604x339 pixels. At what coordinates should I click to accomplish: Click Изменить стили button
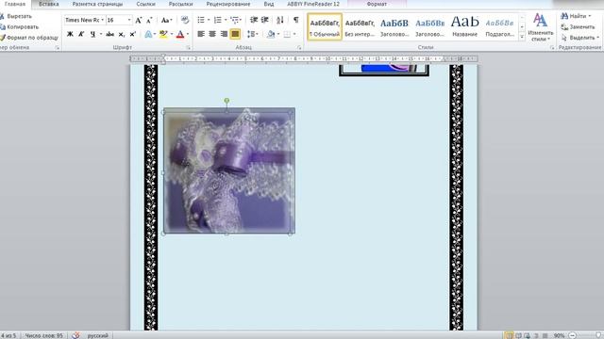coord(541,27)
